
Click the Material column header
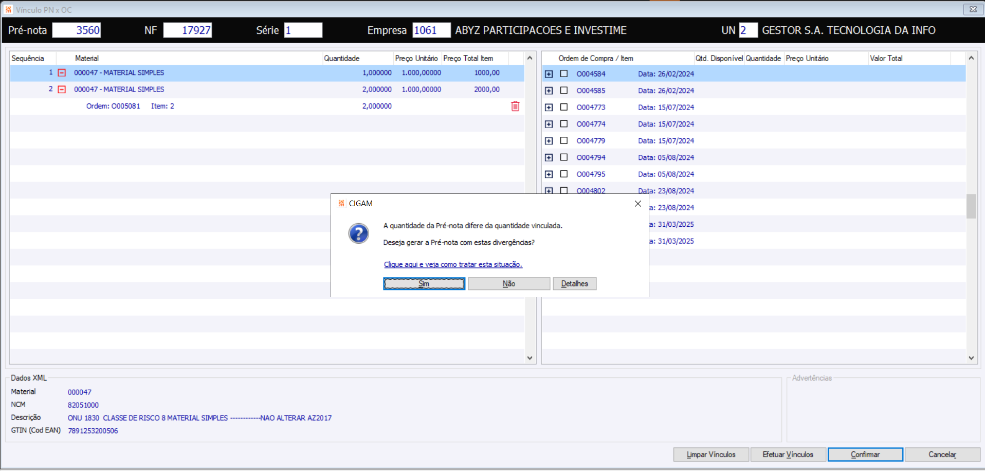[x=189, y=58]
